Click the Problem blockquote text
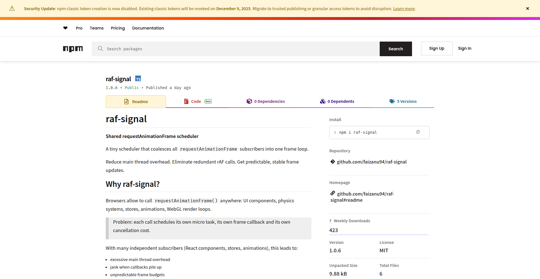The height and width of the screenshot is (279, 540). [202, 226]
